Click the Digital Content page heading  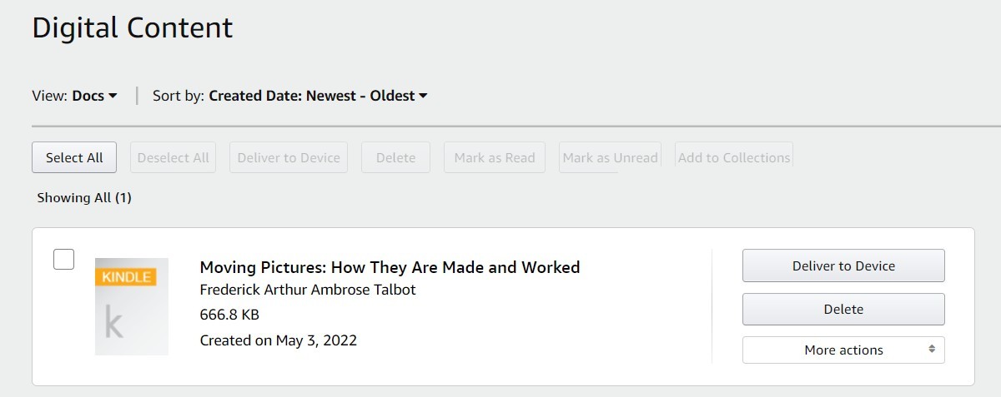pyautogui.click(x=133, y=28)
